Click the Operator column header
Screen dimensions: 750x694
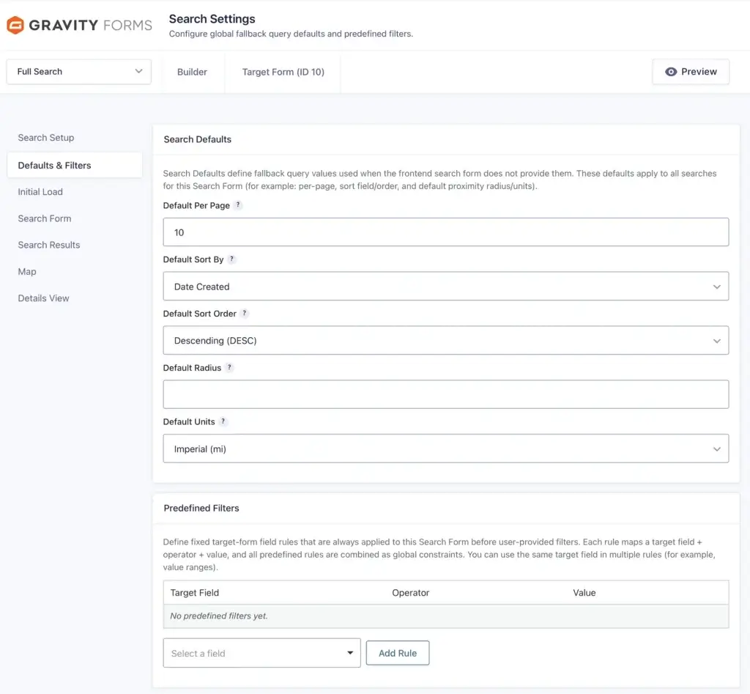click(x=410, y=593)
